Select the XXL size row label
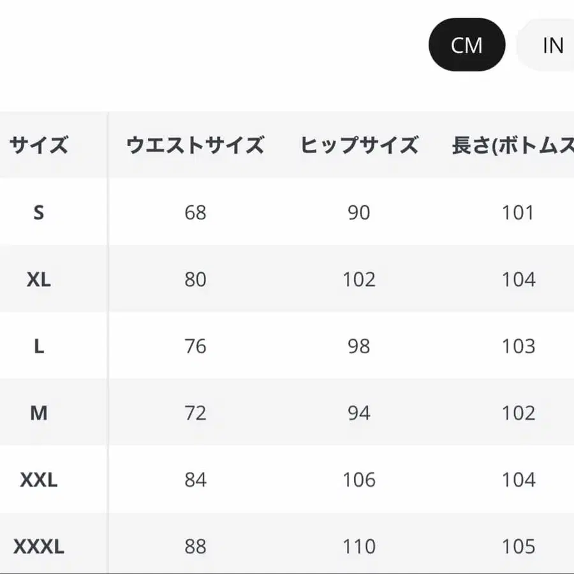This screenshot has width=574, height=574. tap(38, 480)
